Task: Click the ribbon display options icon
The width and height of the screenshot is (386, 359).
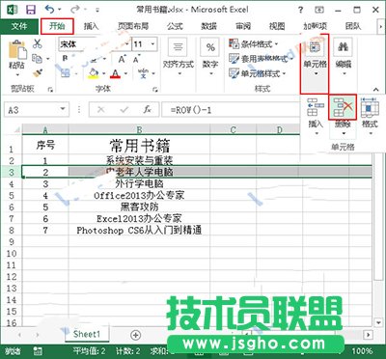Action: click(319, 10)
